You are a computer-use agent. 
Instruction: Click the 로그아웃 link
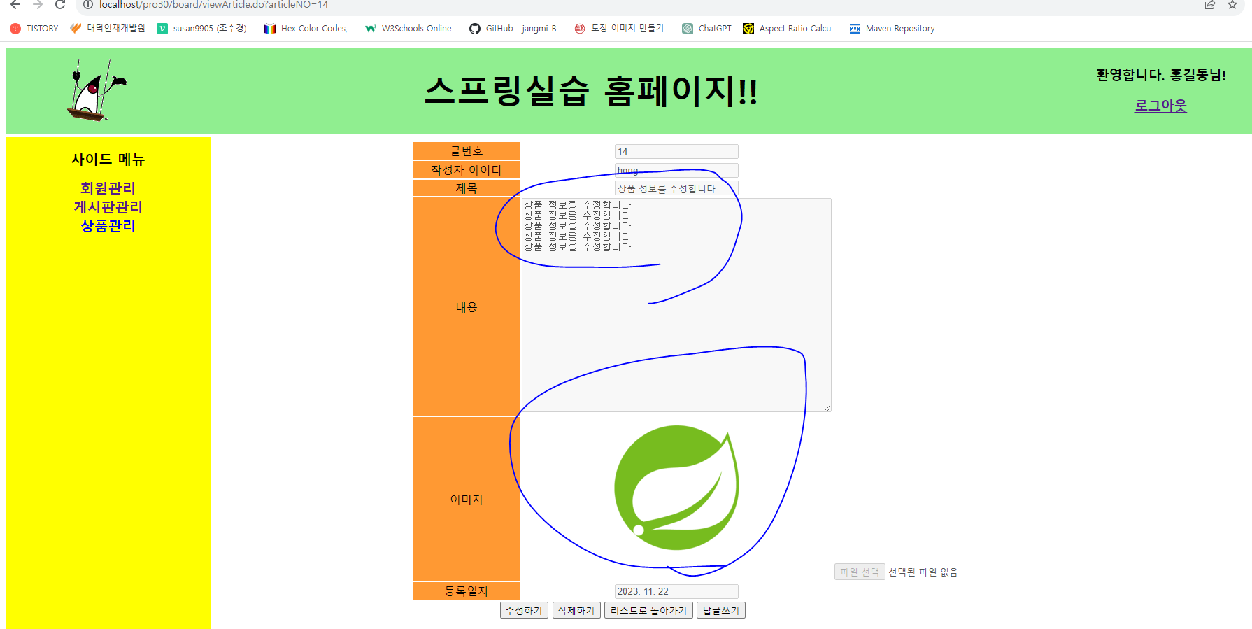pos(1160,106)
